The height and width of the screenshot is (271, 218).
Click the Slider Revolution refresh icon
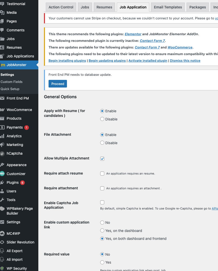tap(2, 242)
